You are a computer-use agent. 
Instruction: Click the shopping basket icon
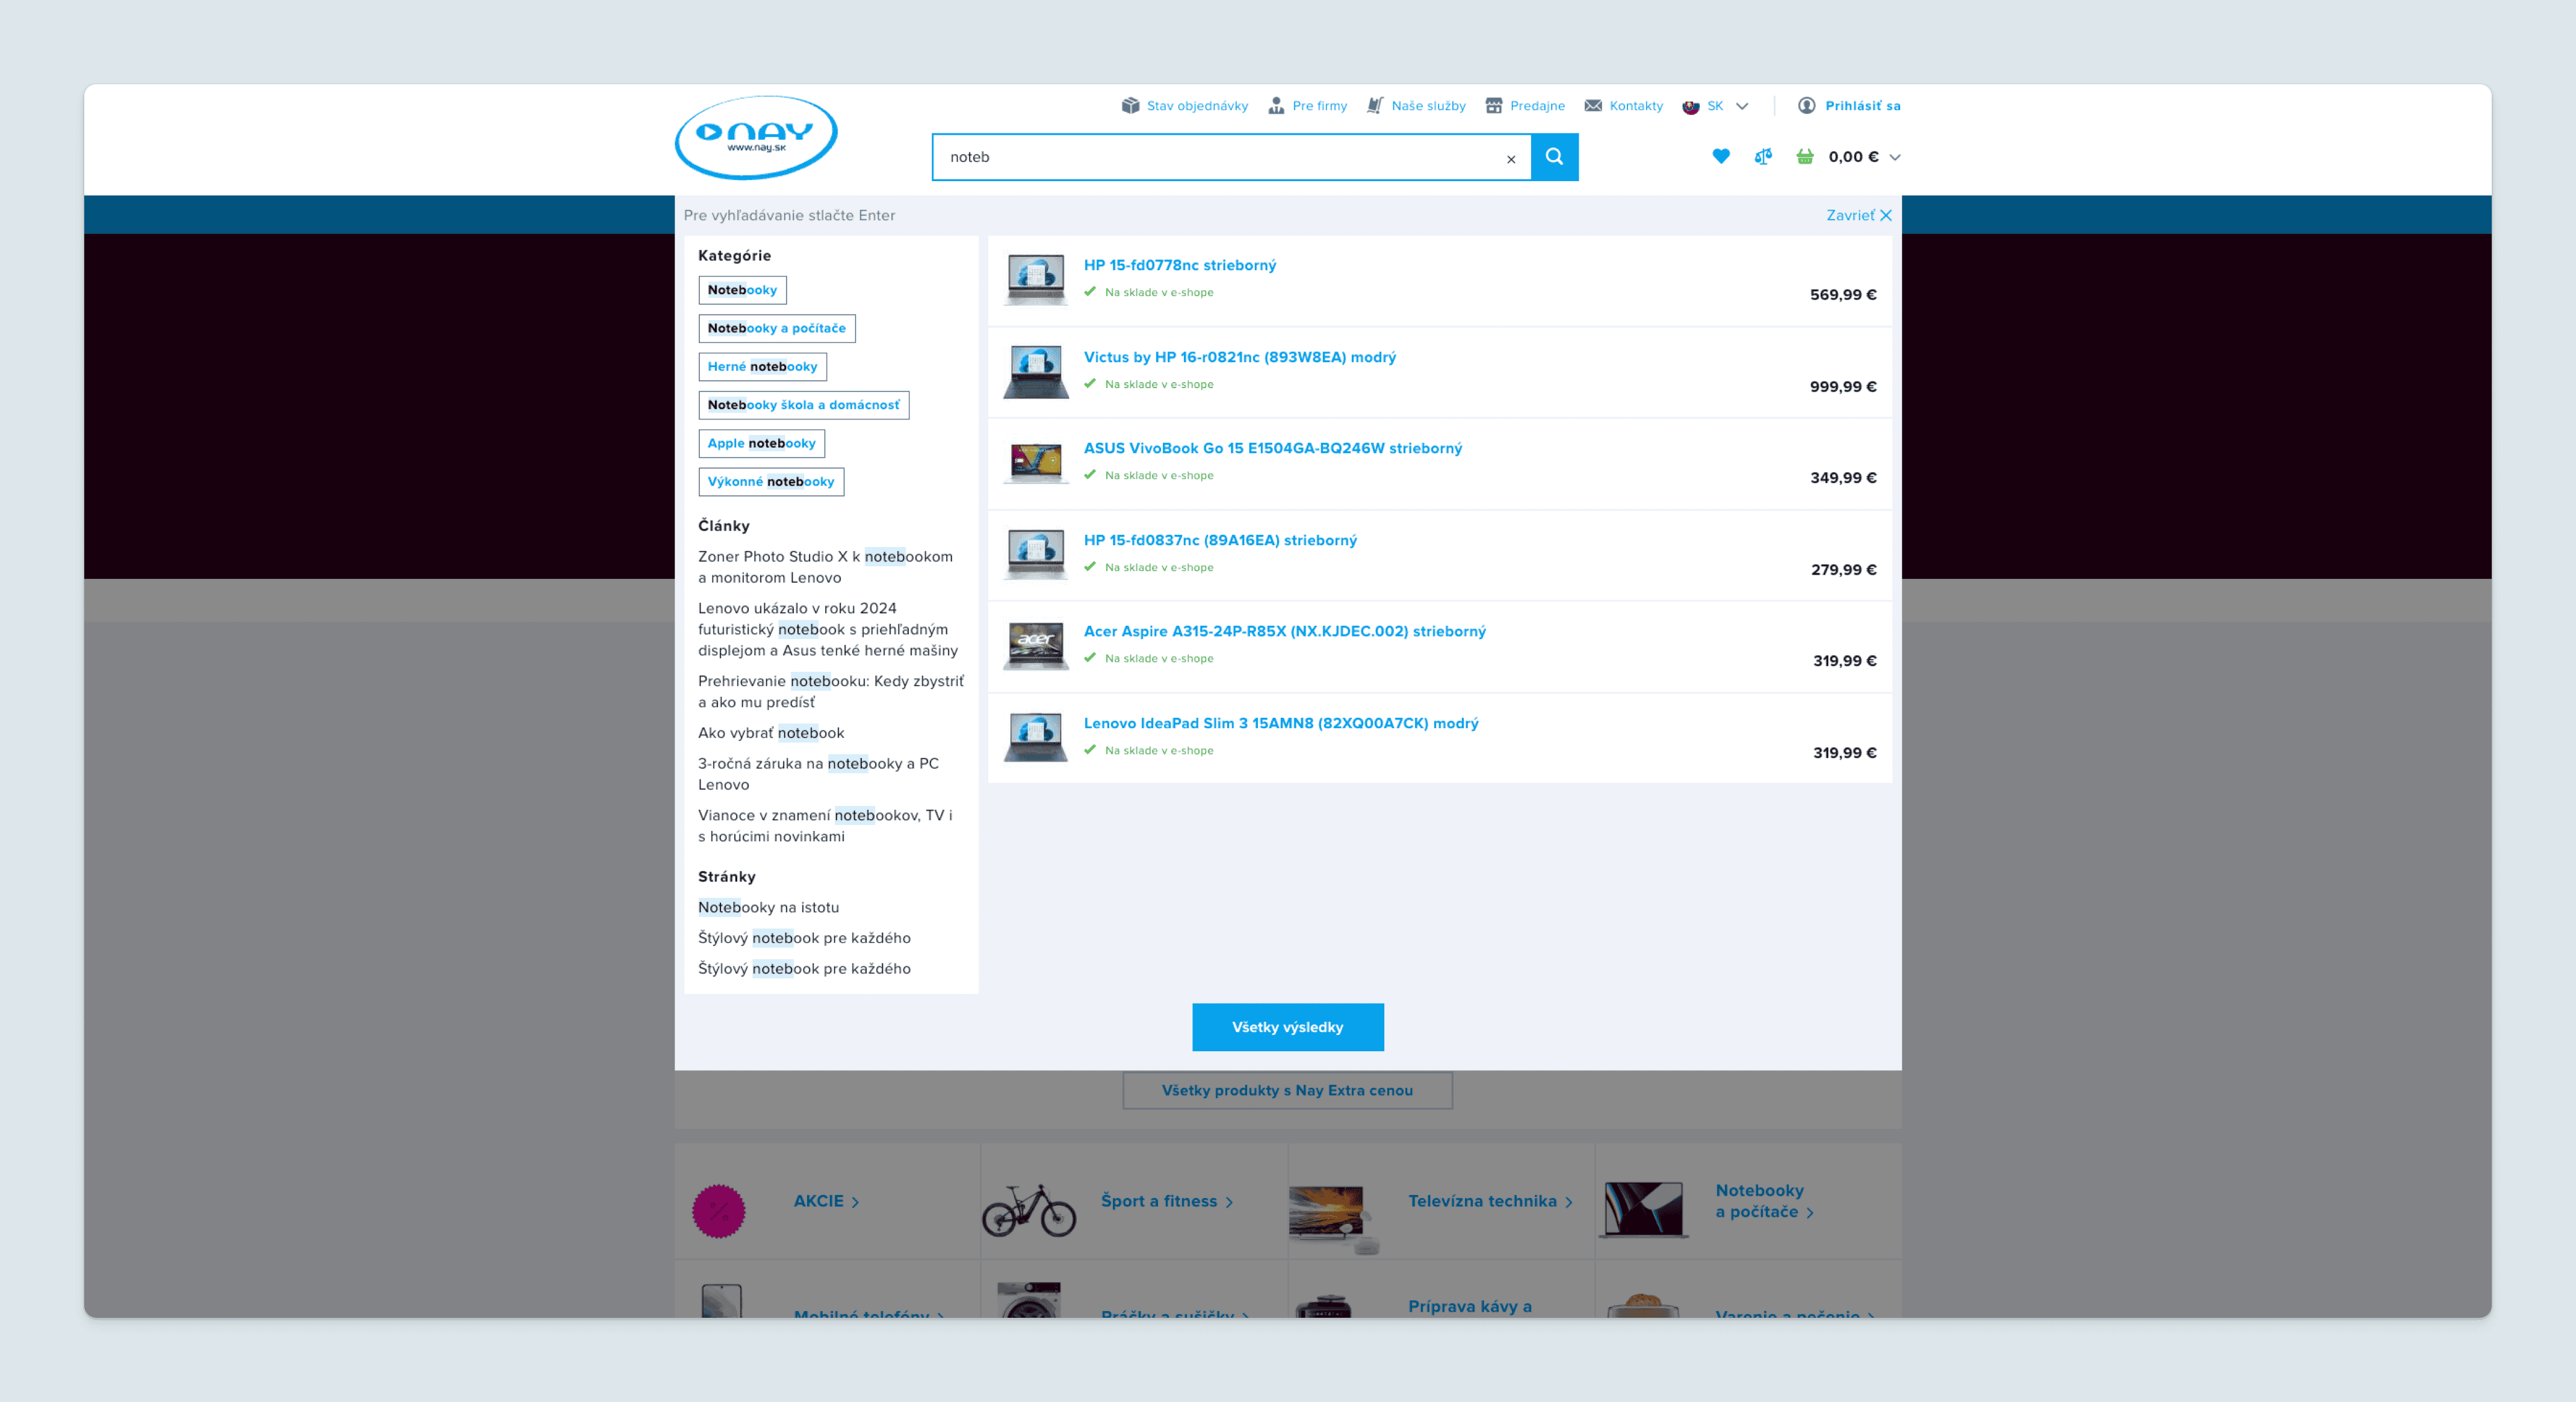coord(1804,156)
